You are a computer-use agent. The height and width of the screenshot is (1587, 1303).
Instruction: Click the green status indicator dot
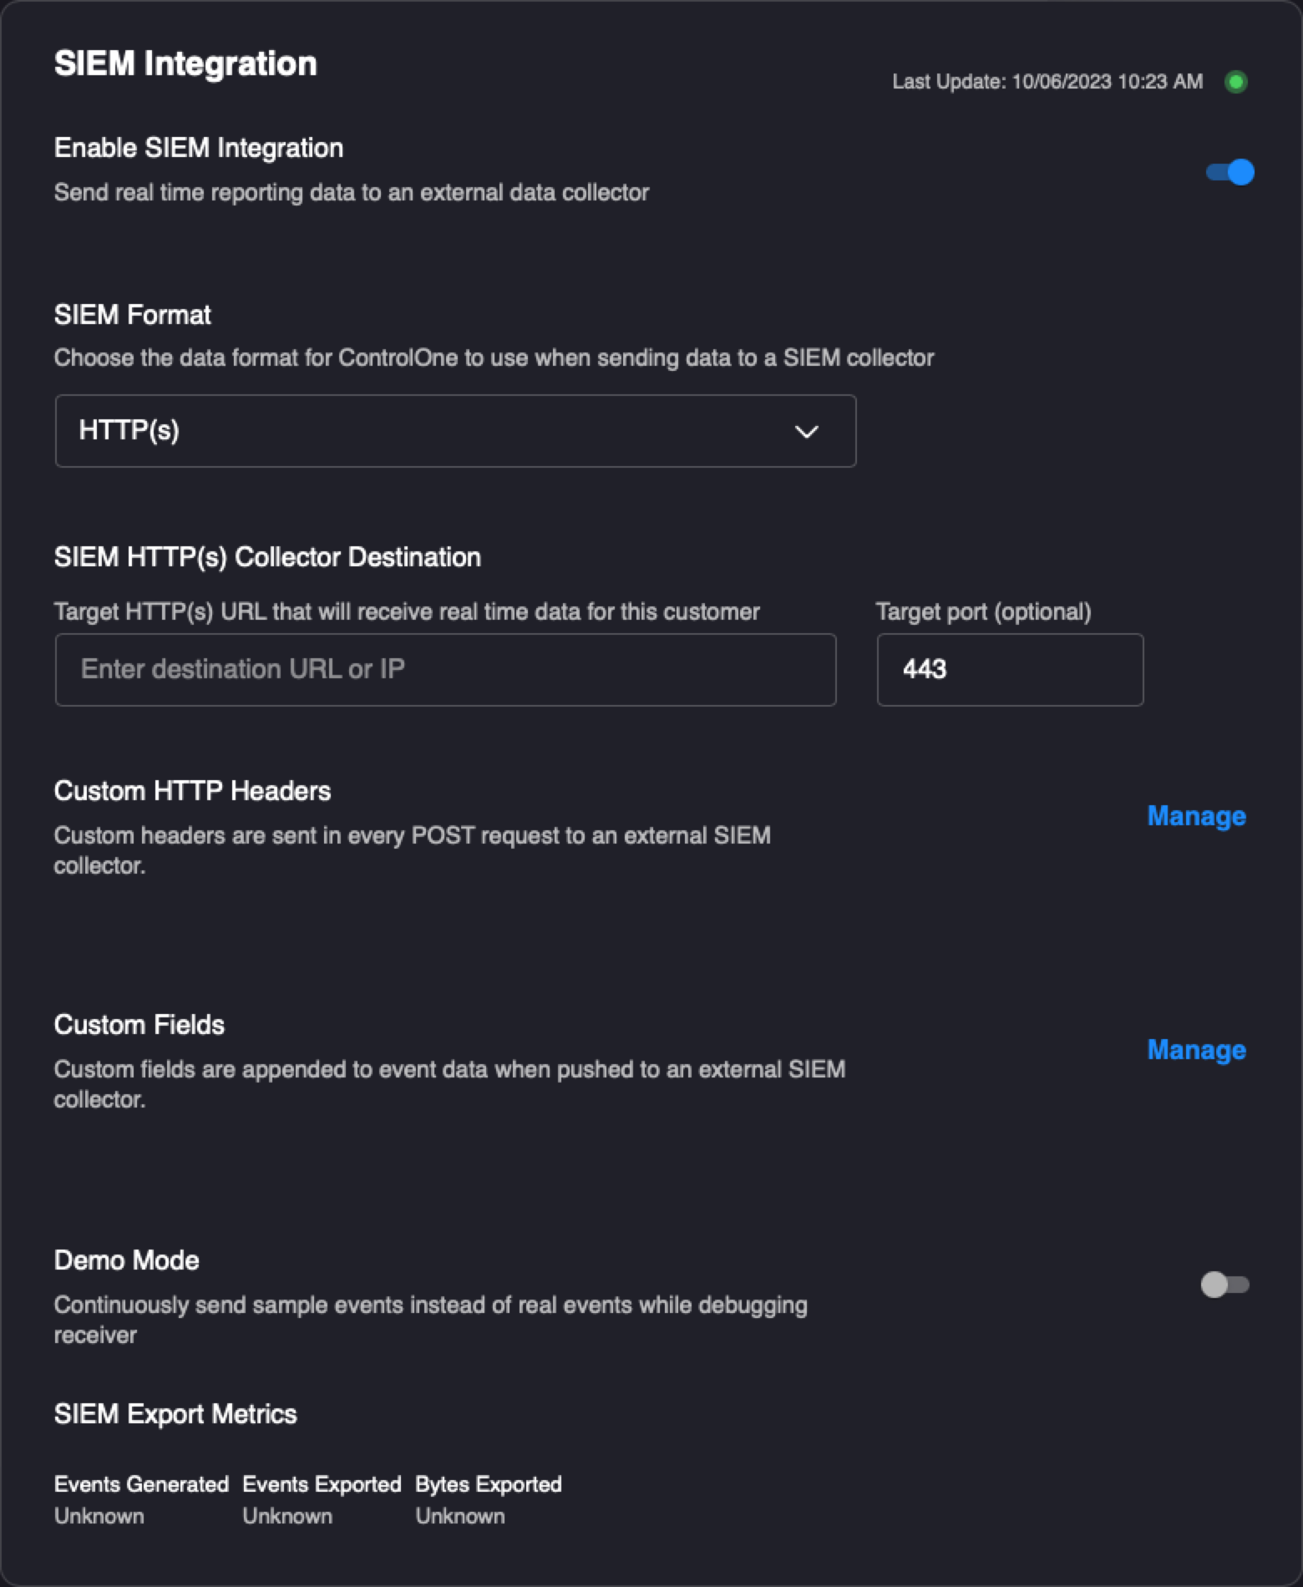point(1235,82)
